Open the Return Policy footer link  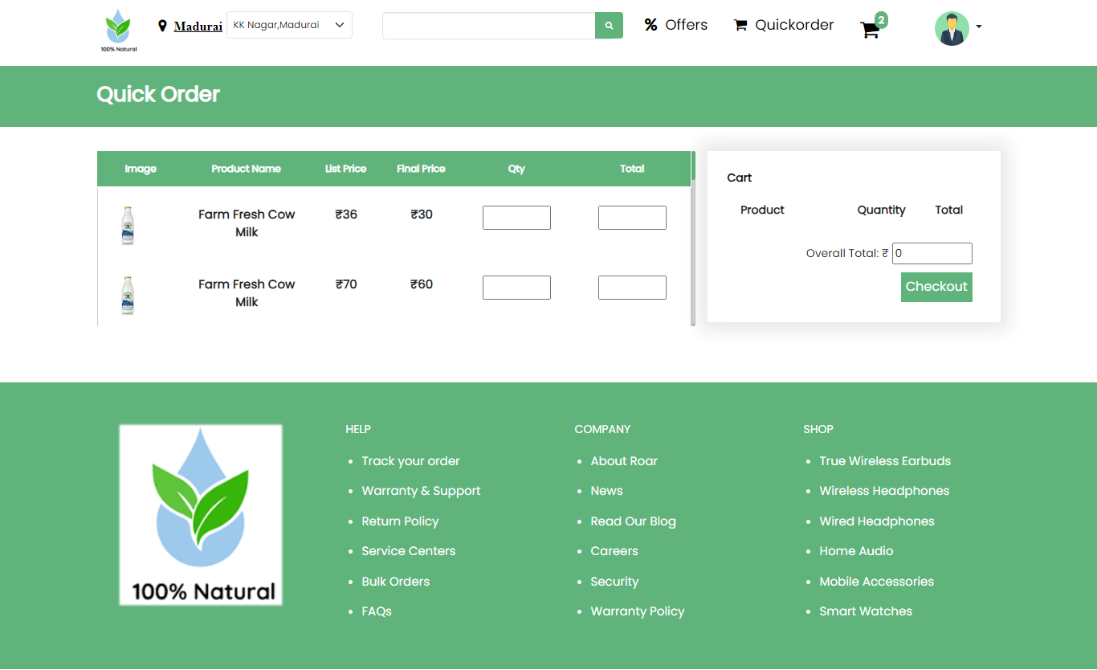click(400, 521)
